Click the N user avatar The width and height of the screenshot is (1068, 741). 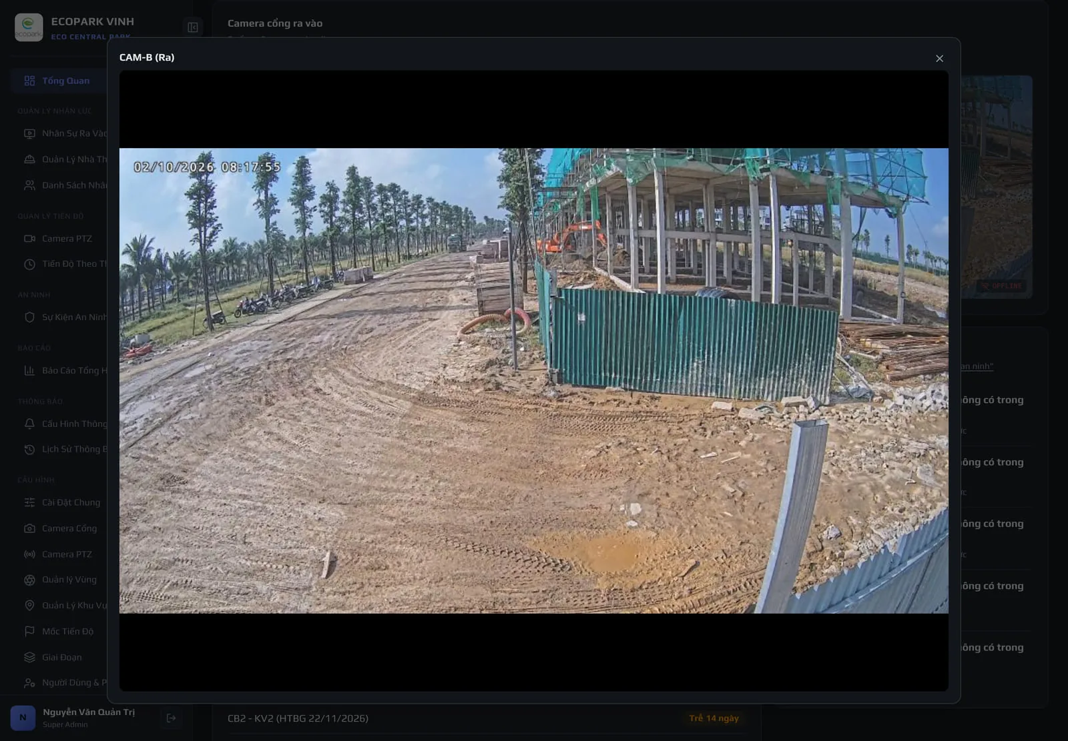[x=23, y=718]
